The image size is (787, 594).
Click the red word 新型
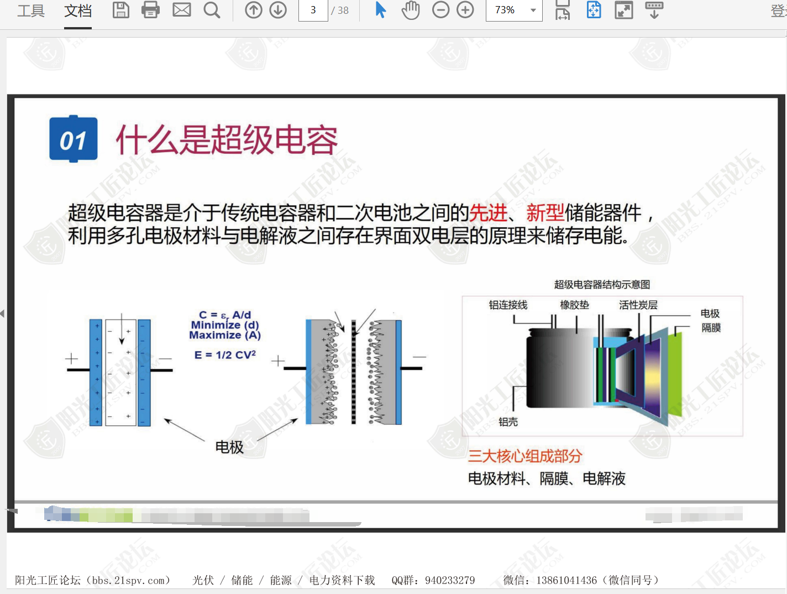coord(545,212)
